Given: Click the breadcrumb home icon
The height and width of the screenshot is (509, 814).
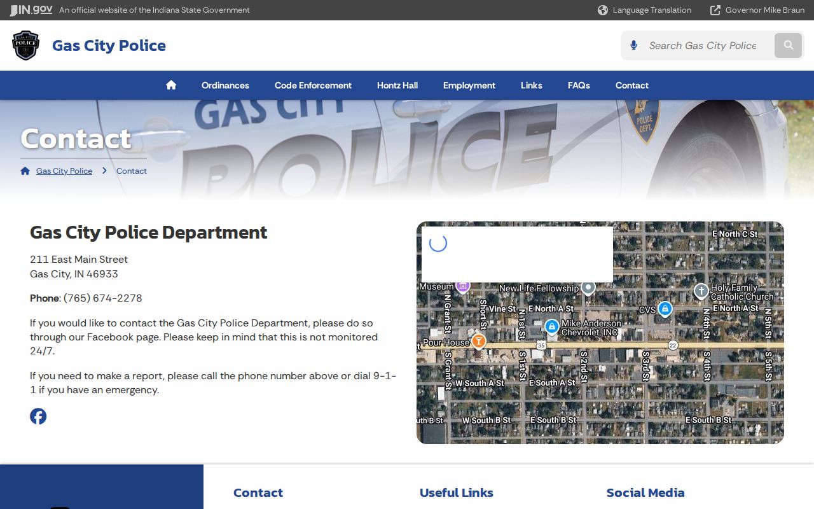Looking at the screenshot, I should [x=25, y=171].
